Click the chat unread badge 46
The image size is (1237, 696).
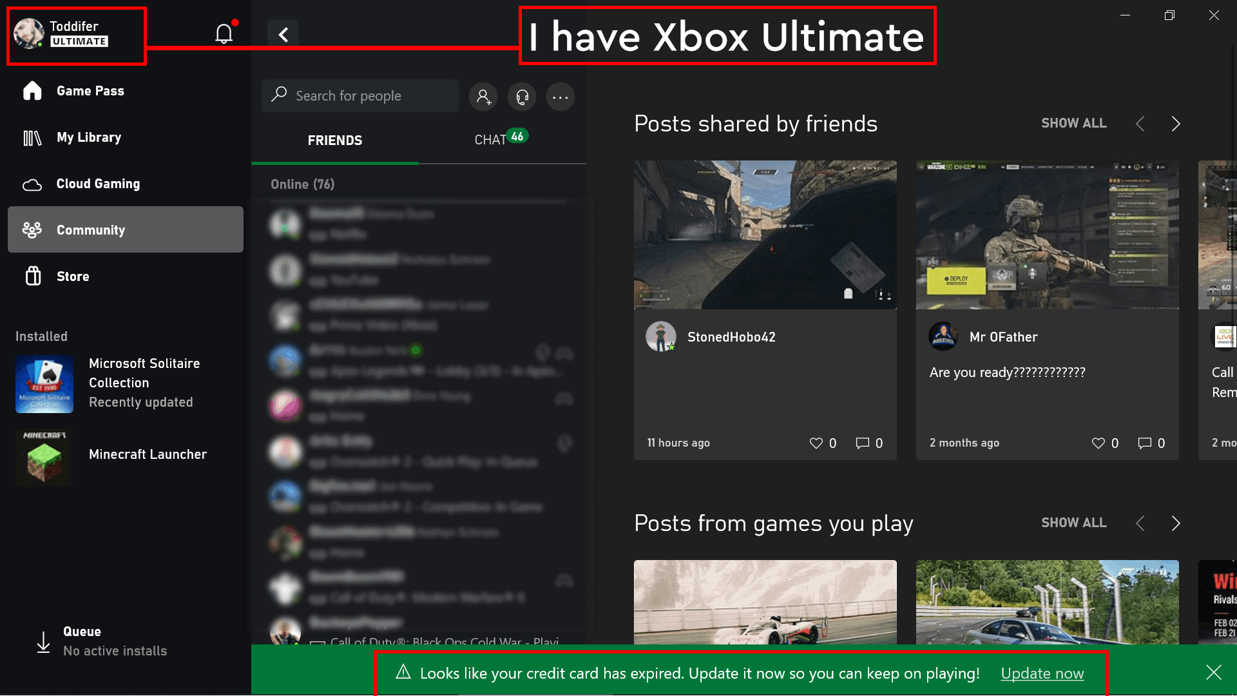[517, 136]
